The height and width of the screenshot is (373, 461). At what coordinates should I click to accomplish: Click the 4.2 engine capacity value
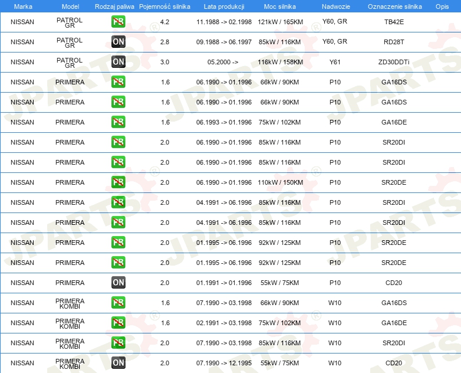164,22
